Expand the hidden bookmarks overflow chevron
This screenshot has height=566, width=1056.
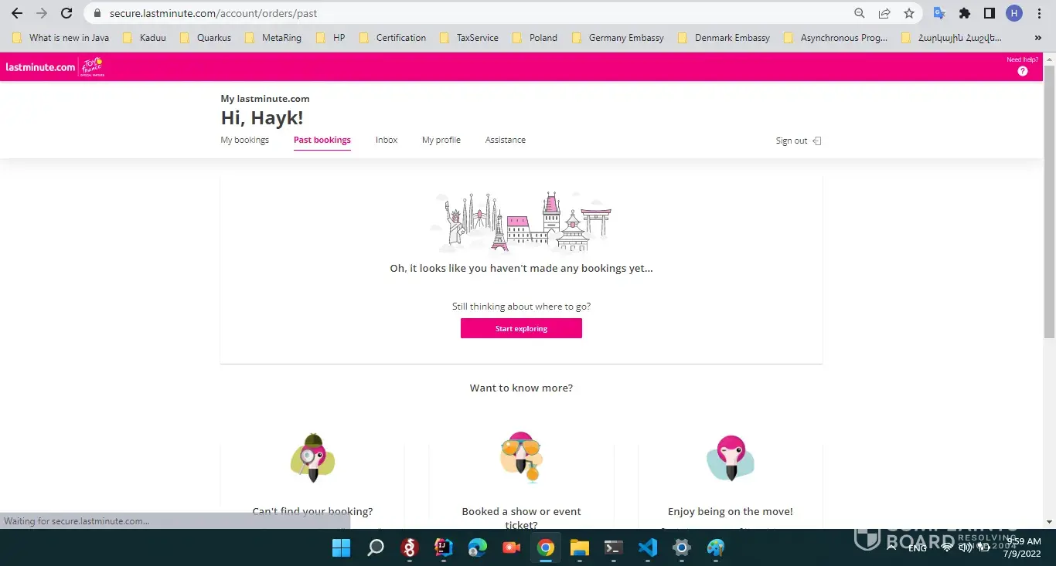coord(1037,37)
